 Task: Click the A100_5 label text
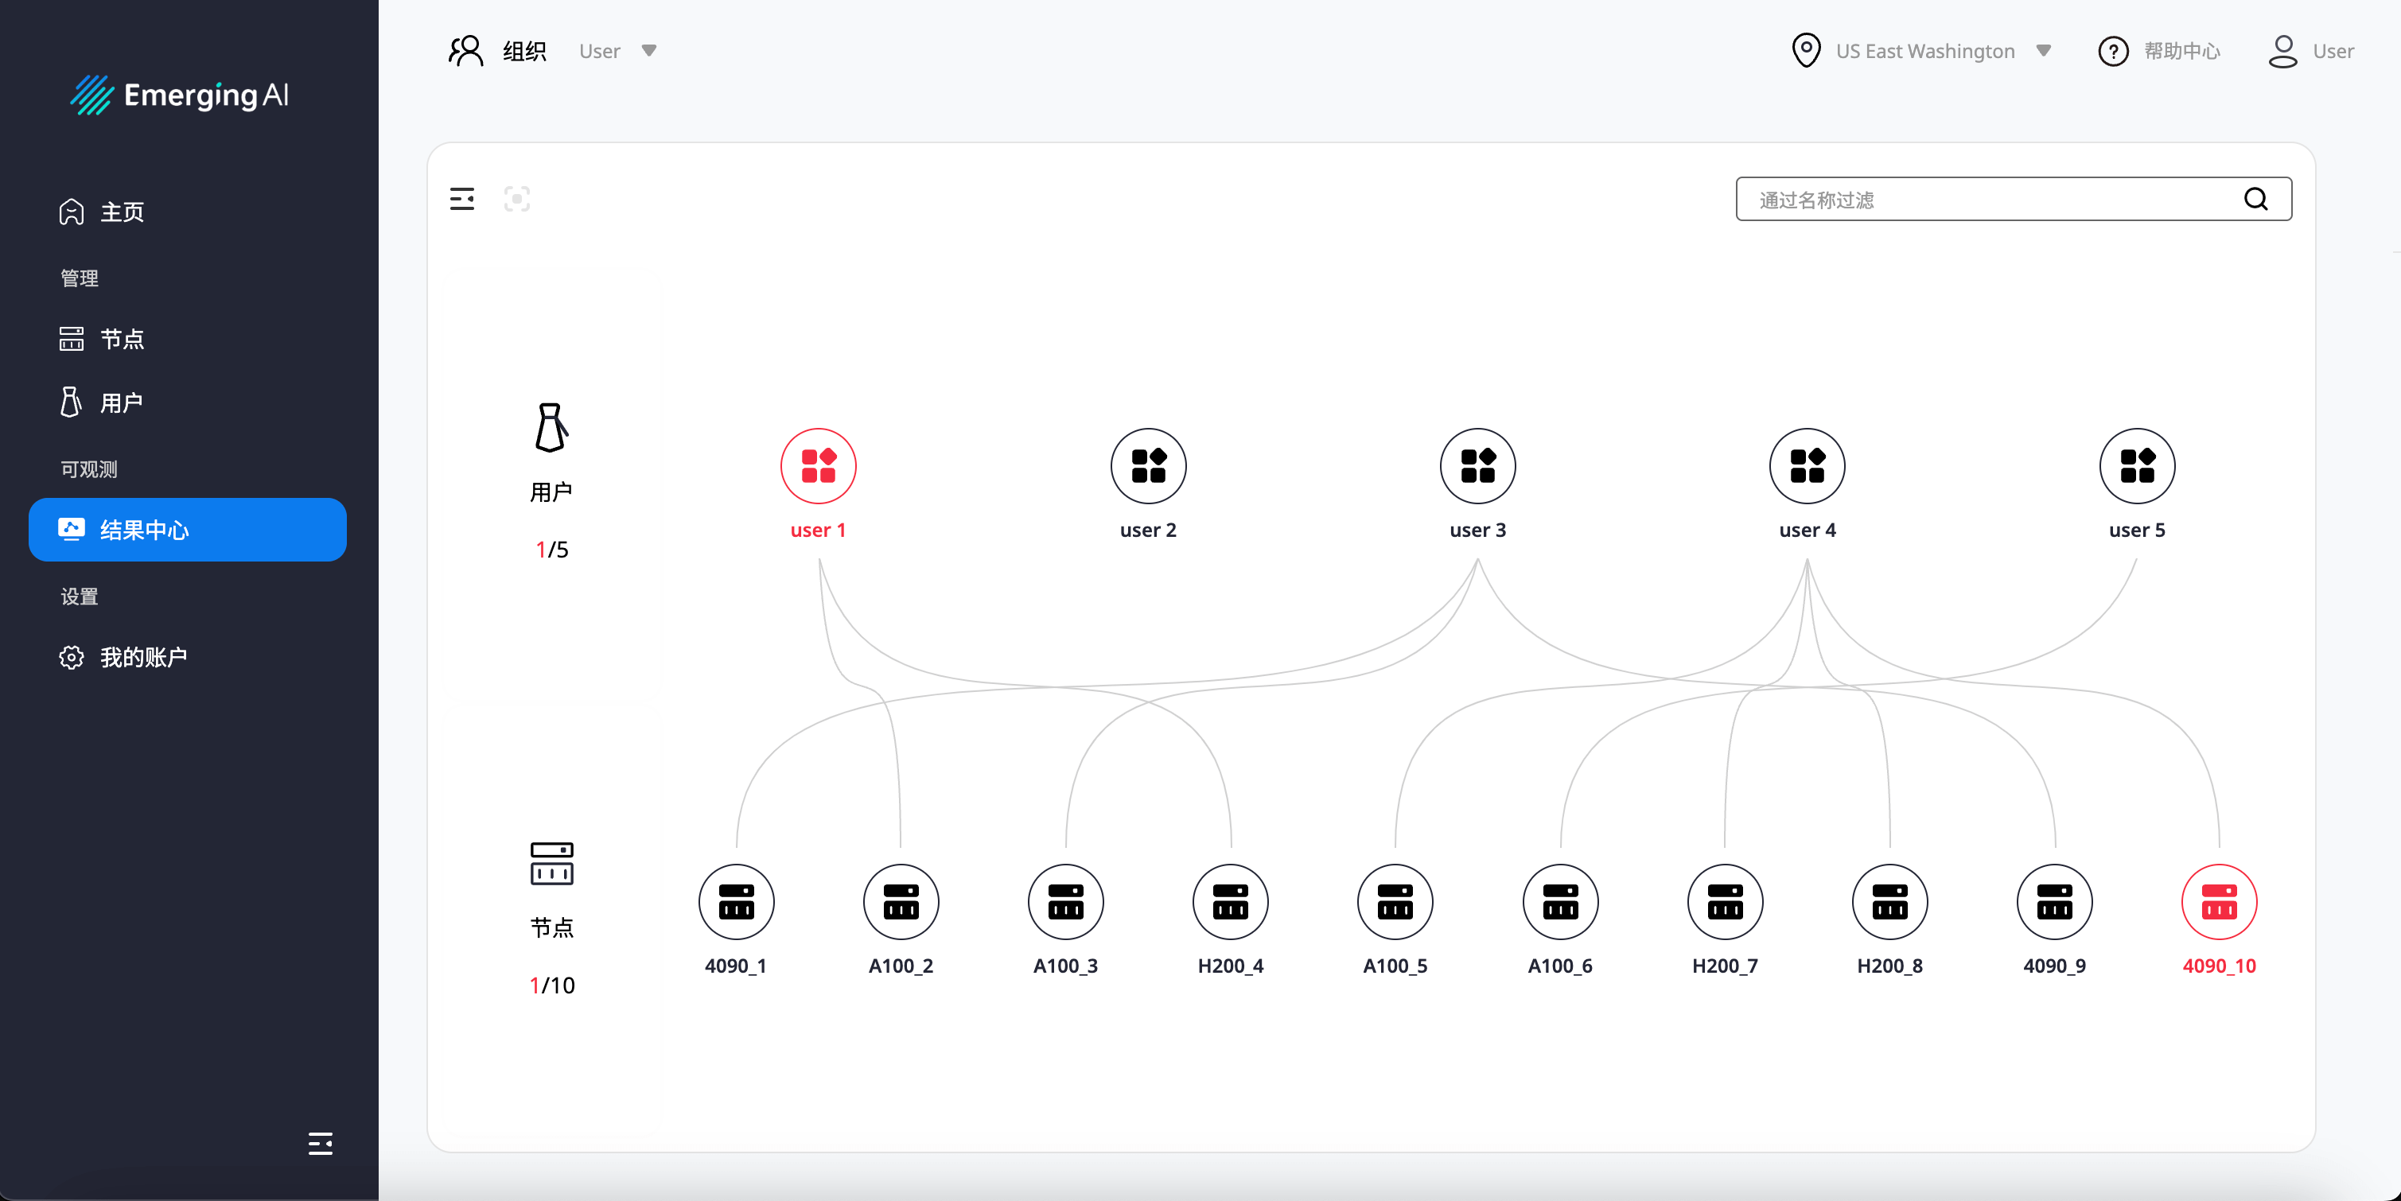pyautogui.click(x=1395, y=966)
